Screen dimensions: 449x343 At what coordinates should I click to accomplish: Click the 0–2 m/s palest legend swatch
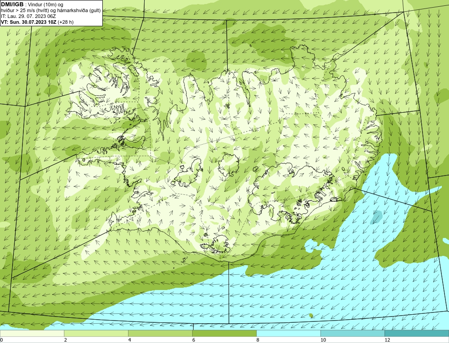pos(32,333)
